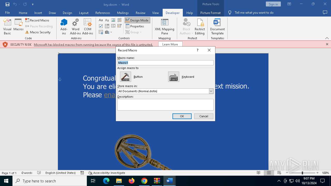Switch to Print Layout view
Screen dimensions: 331x186
point(269,173)
